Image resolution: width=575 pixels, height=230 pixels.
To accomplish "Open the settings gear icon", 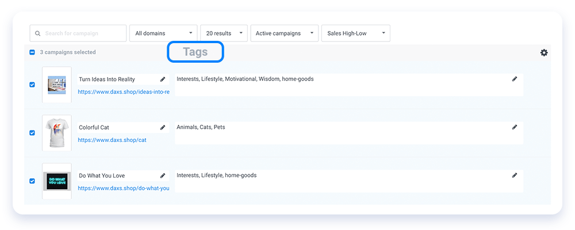I will 544,52.
